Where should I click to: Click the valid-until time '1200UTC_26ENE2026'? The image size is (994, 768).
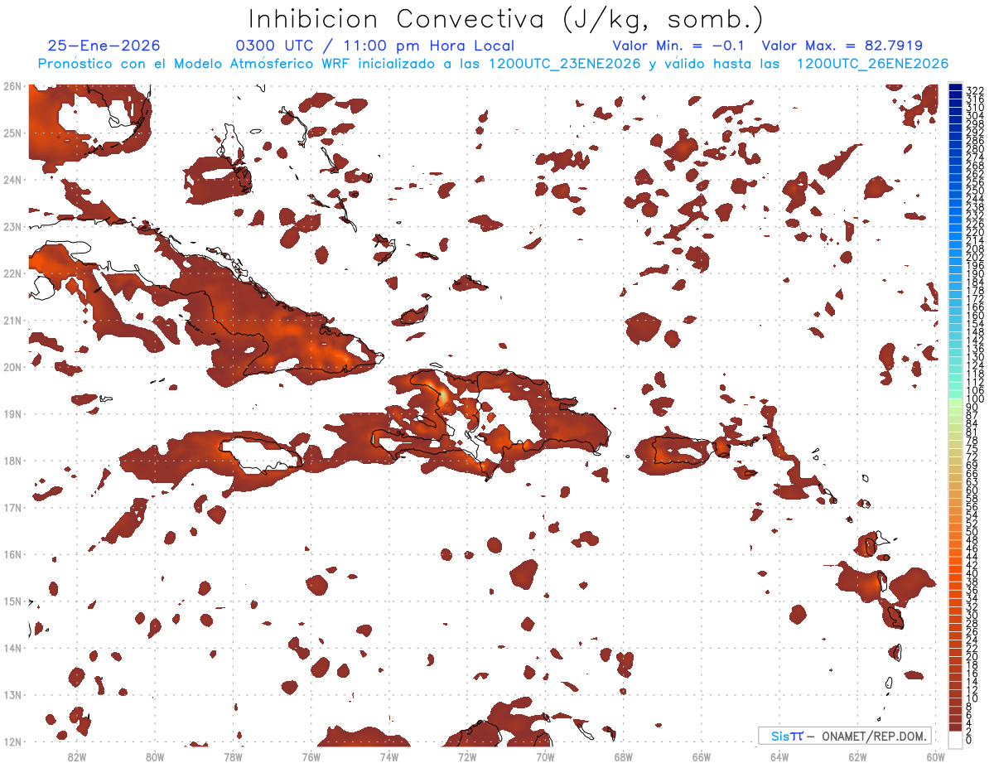pos(872,64)
